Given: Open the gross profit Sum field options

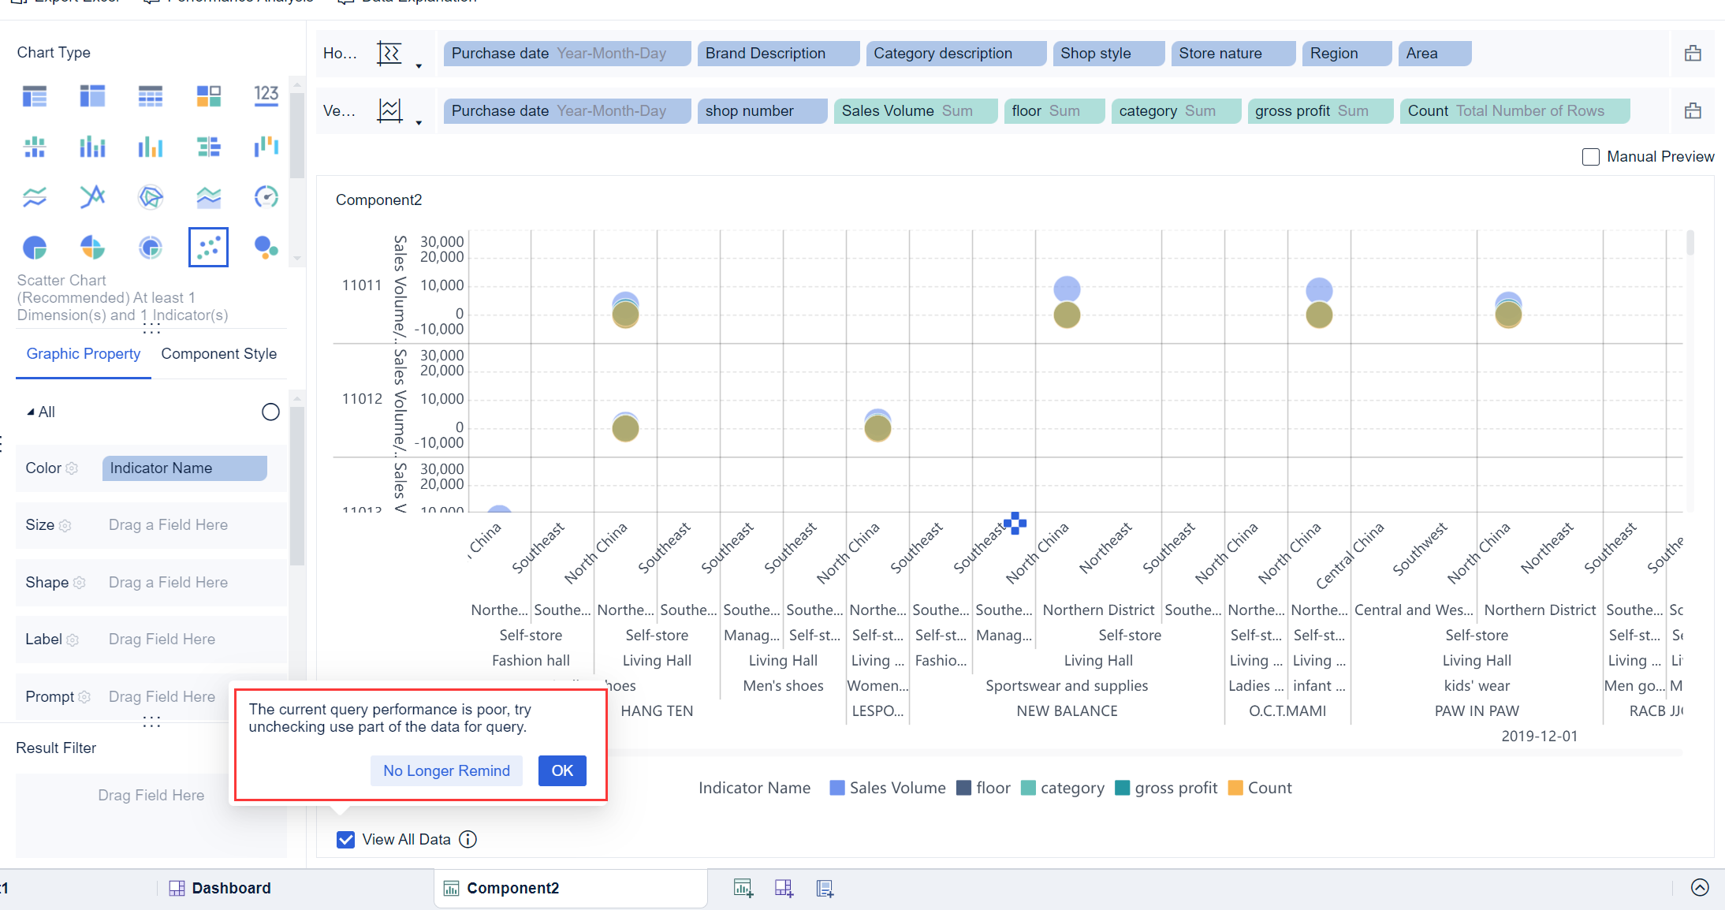Looking at the screenshot, I should [1320, 111].
